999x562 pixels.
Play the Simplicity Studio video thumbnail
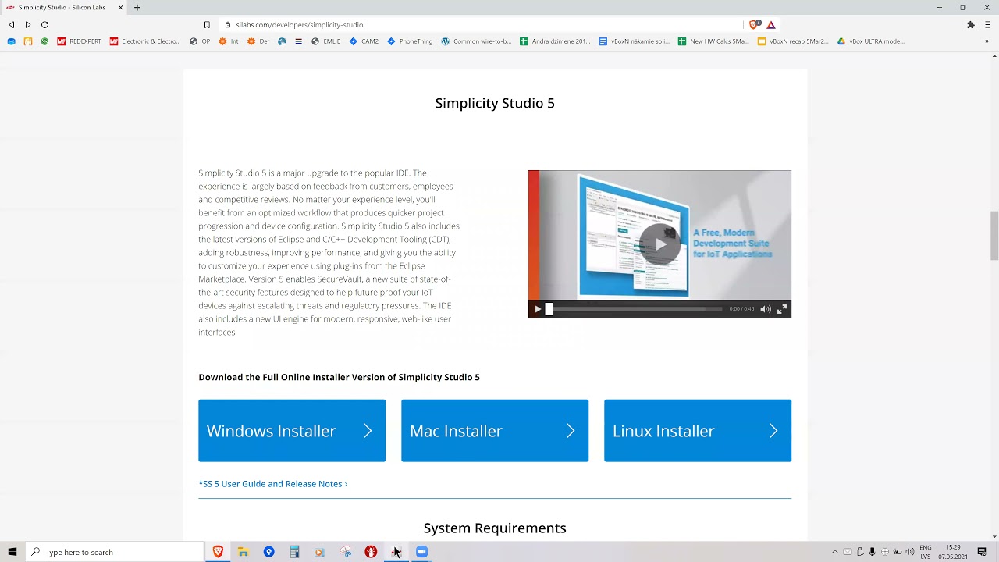tap(660, 244)
